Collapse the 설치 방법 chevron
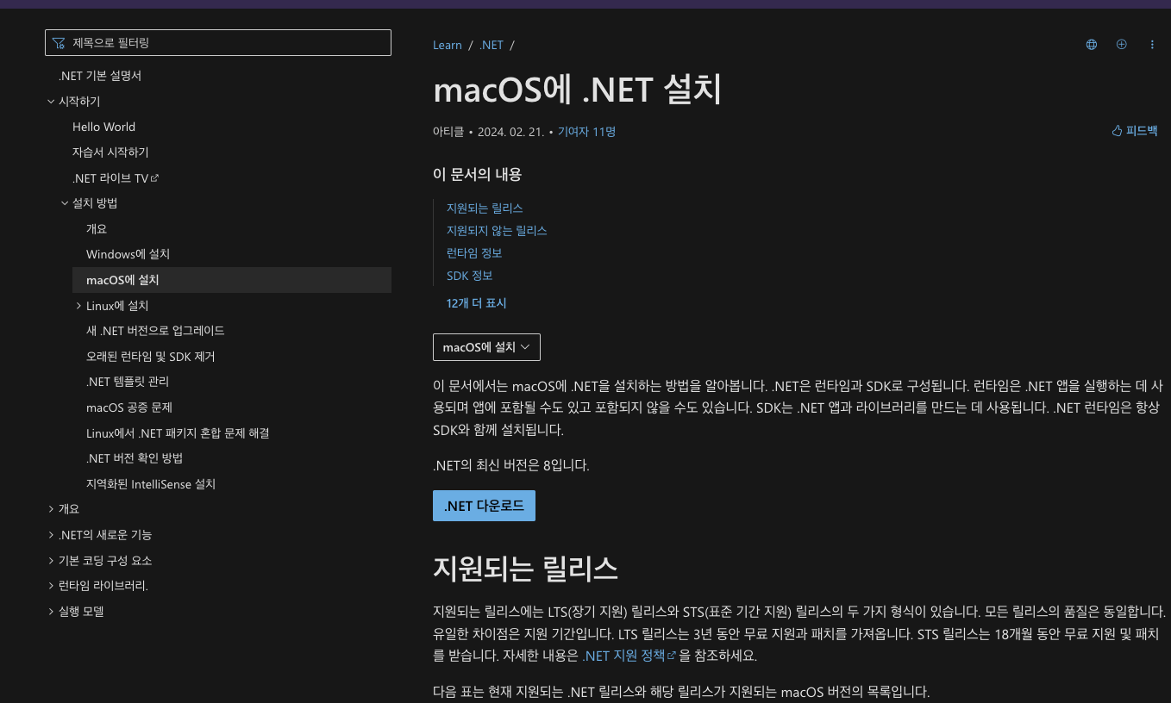Image resolution: width=1171 pixels, height=703 pixels. [65, 203]
